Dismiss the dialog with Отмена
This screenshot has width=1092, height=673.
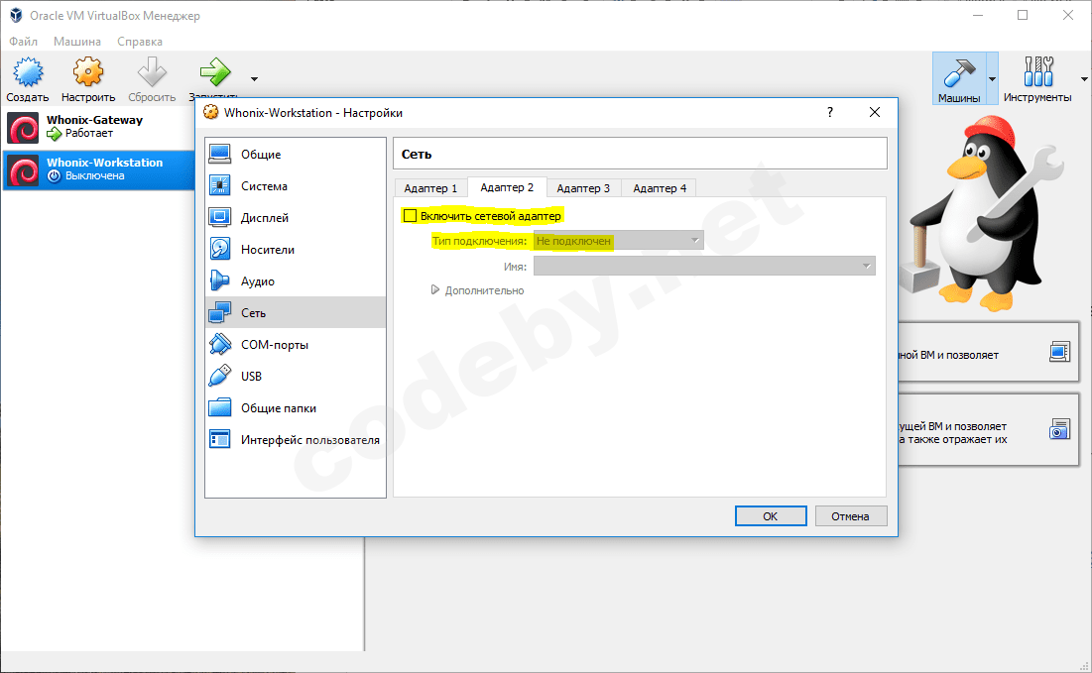coord(851,515)
